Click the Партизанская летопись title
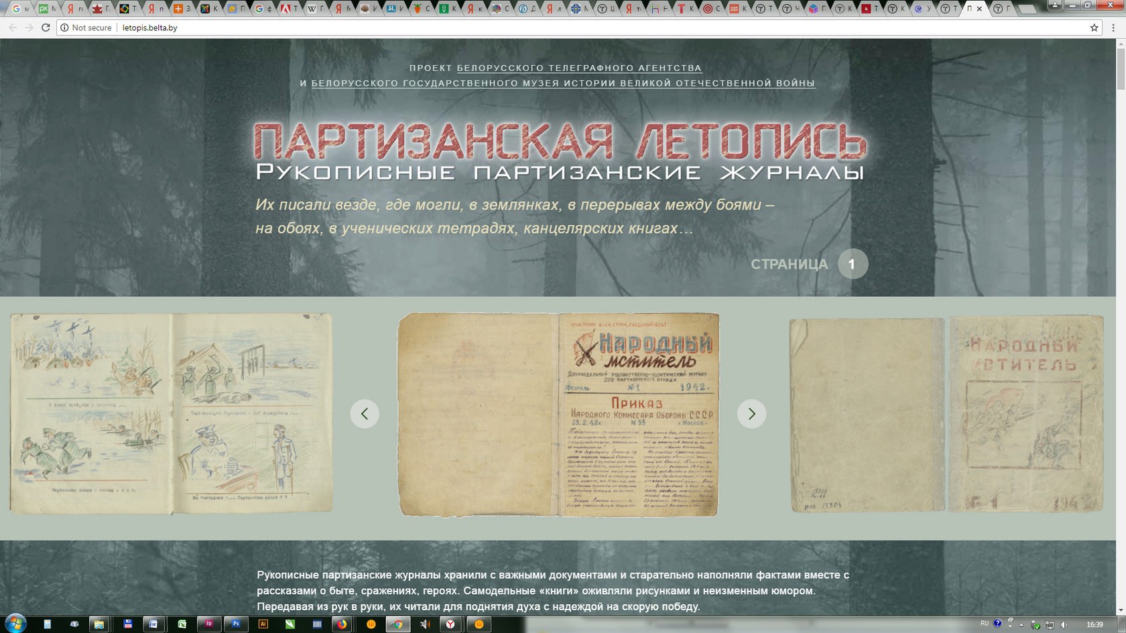The image size is (1126, 633). coord(560,141)
